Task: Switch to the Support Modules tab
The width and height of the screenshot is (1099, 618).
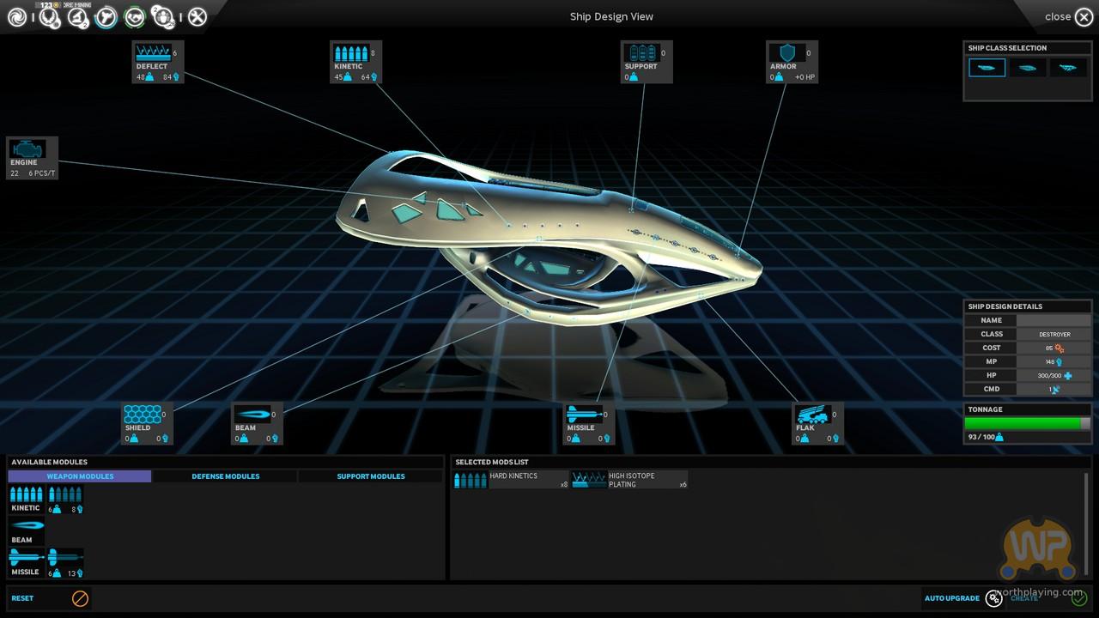Action: point(370,476)
